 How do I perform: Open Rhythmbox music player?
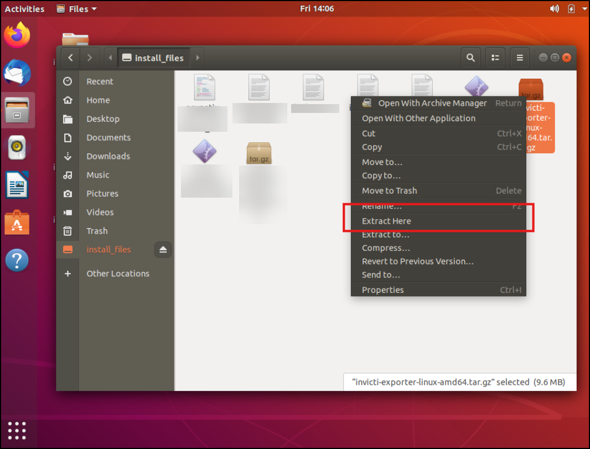(x=17, y=148)
